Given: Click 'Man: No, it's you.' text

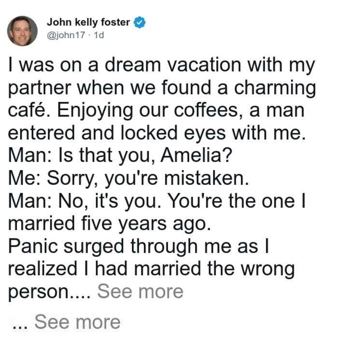Looking at the screenshot, I should [84, 201].
